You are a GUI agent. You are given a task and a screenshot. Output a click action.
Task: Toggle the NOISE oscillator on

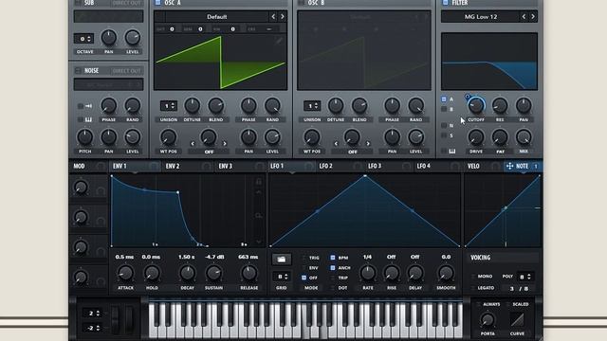click(x=78, y=70)
